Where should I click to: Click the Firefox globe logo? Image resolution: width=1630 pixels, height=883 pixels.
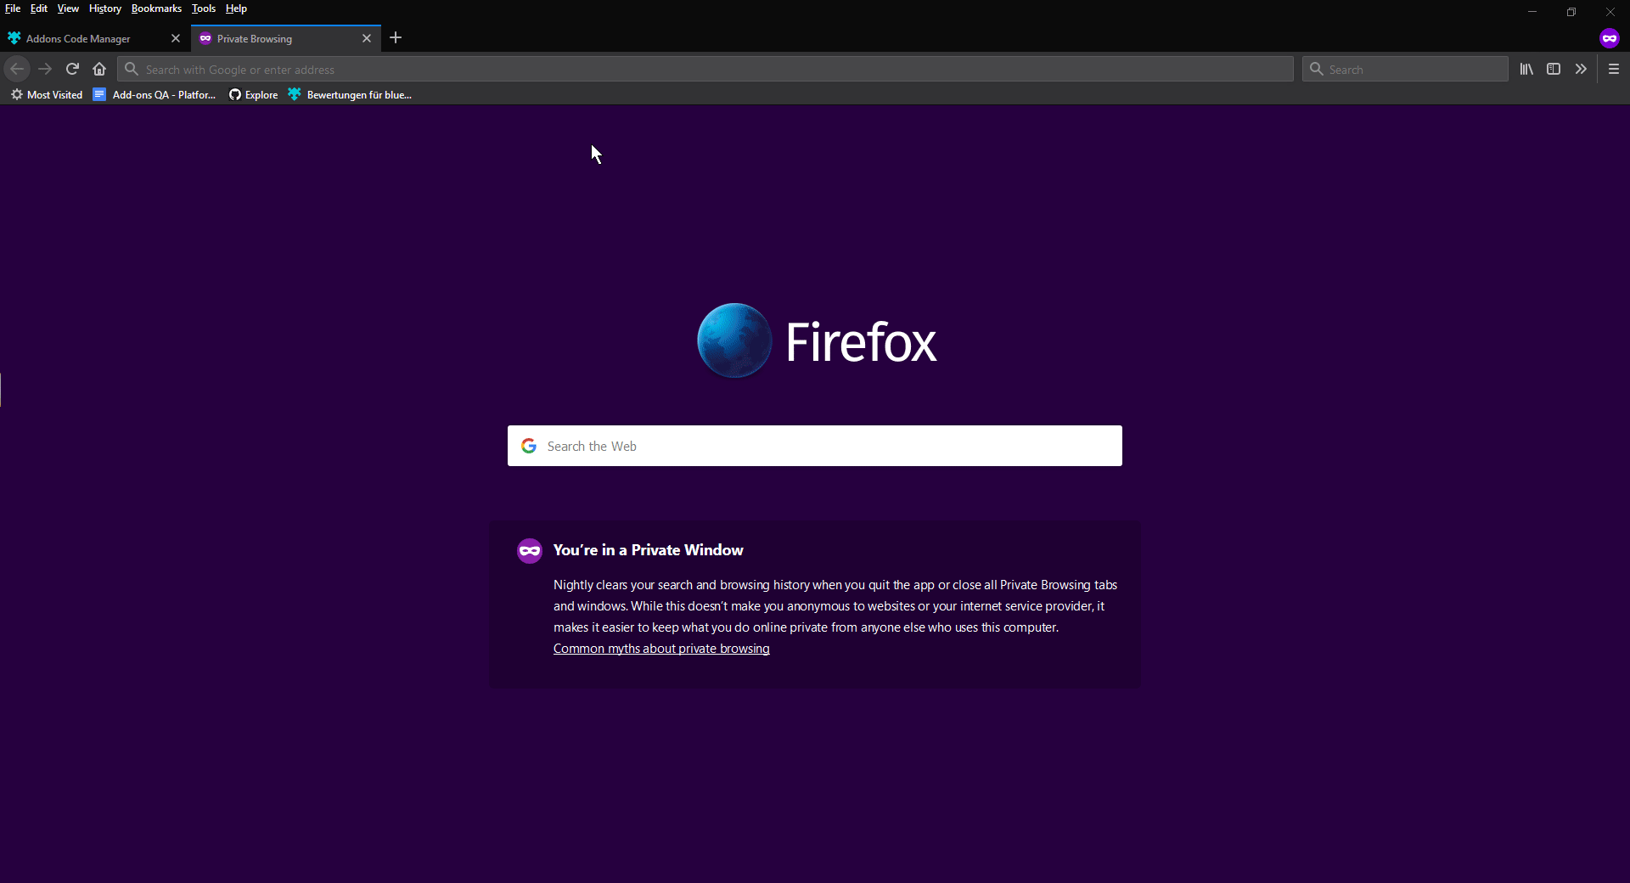coord(734,340)
